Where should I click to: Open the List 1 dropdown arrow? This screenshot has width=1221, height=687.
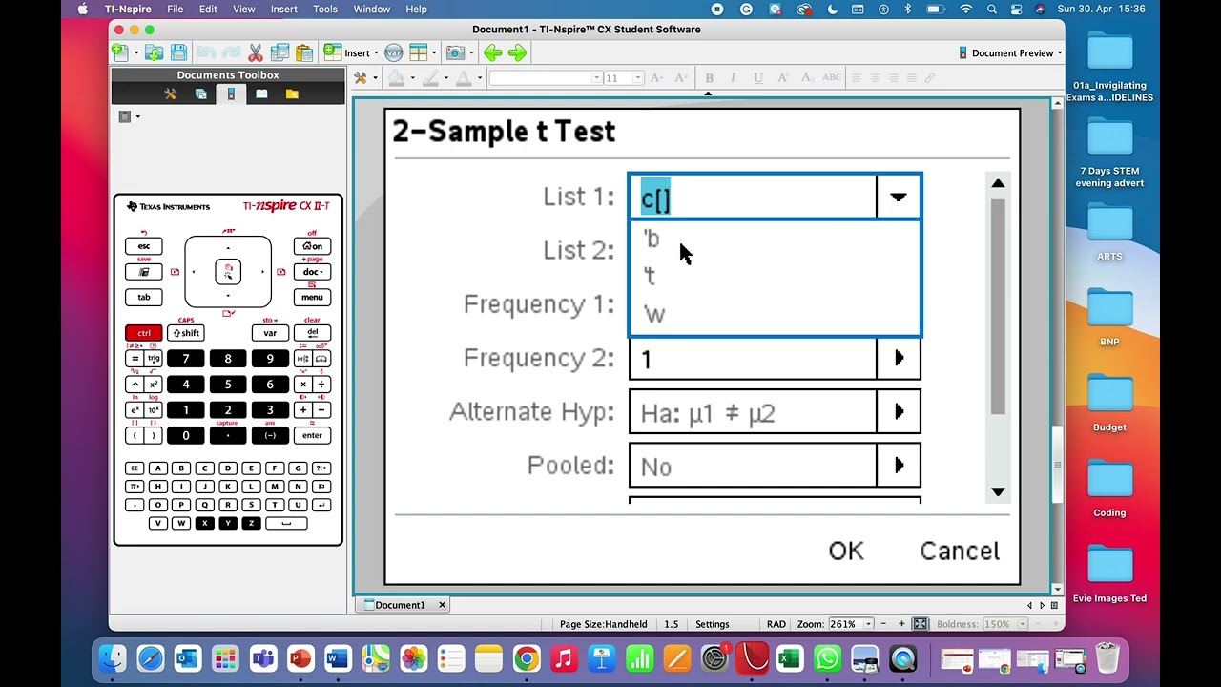pos(899,197)
